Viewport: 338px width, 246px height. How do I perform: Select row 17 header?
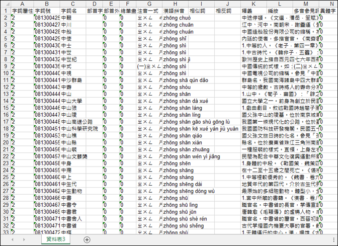coord(6,122)
